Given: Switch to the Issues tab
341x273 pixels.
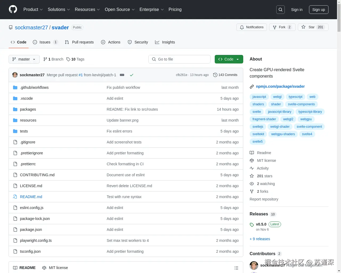Looking at the screenshot, I should (x=45, y=42).
